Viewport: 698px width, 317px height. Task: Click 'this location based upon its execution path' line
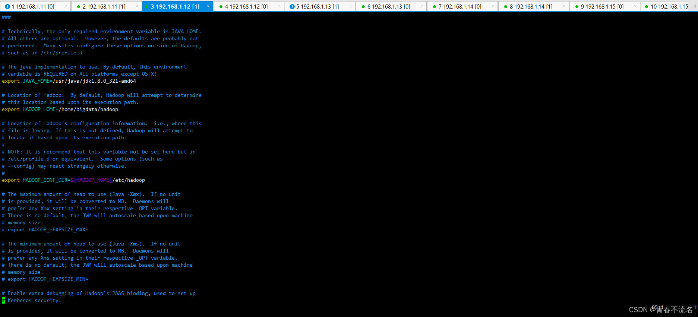pyautogui.click(x=70, y=102)
